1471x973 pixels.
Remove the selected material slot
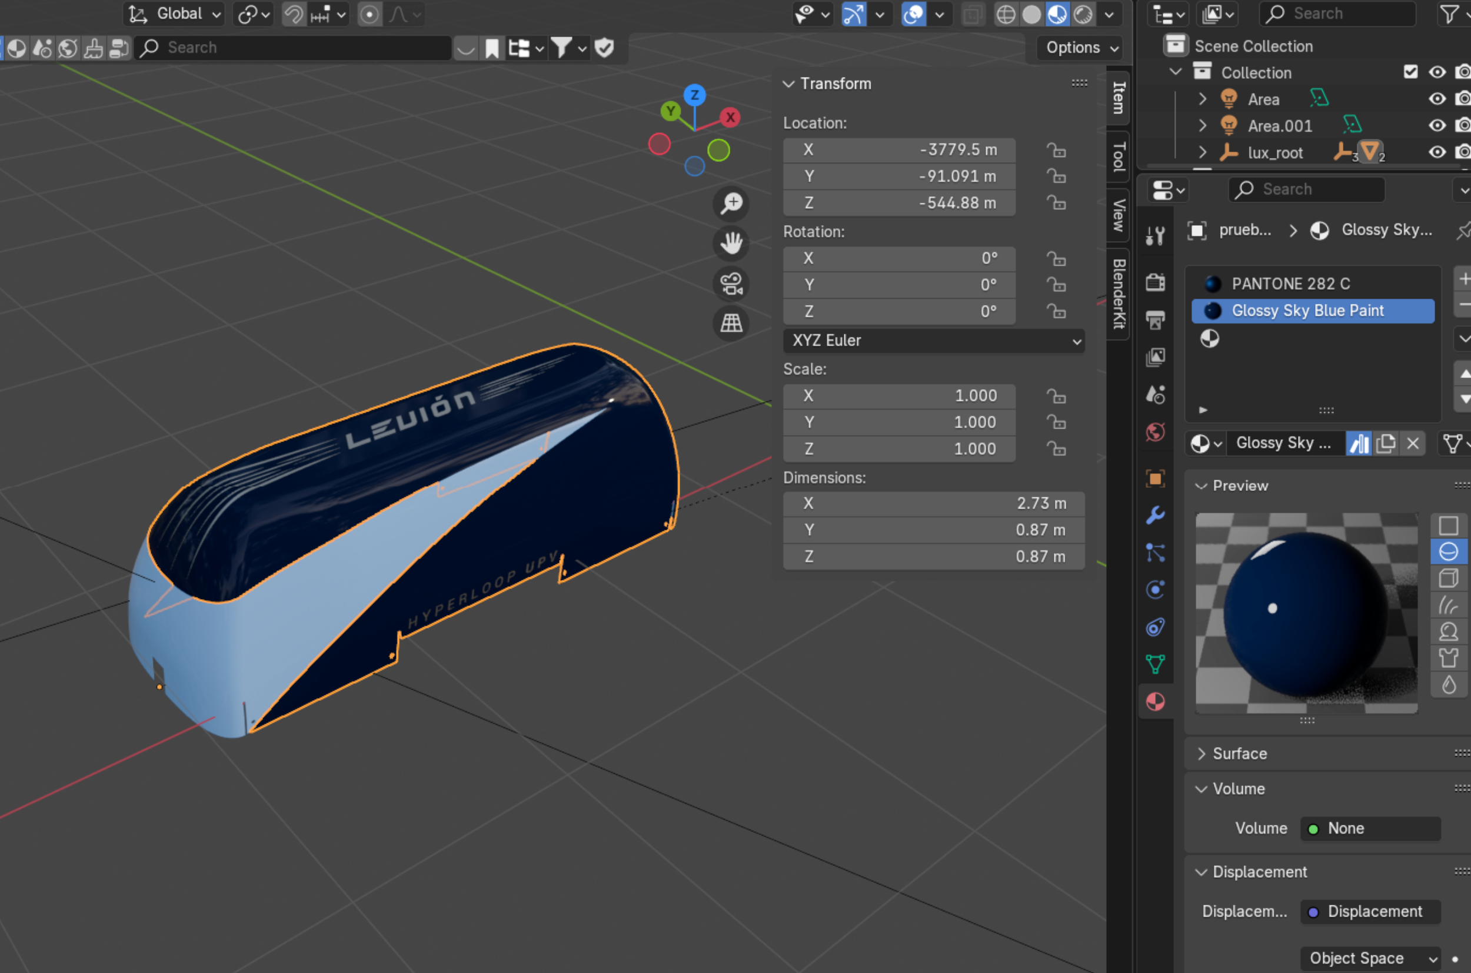[1463, 305]
